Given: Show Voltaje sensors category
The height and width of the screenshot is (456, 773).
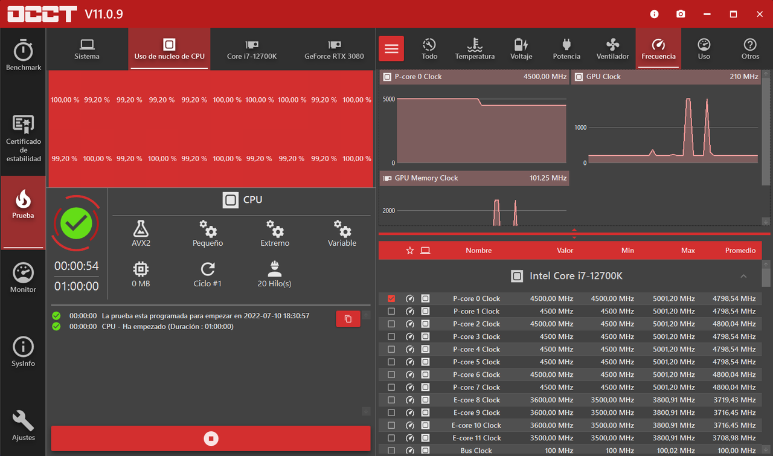Looking at the screenshot, I should click(x=521, y=49).
